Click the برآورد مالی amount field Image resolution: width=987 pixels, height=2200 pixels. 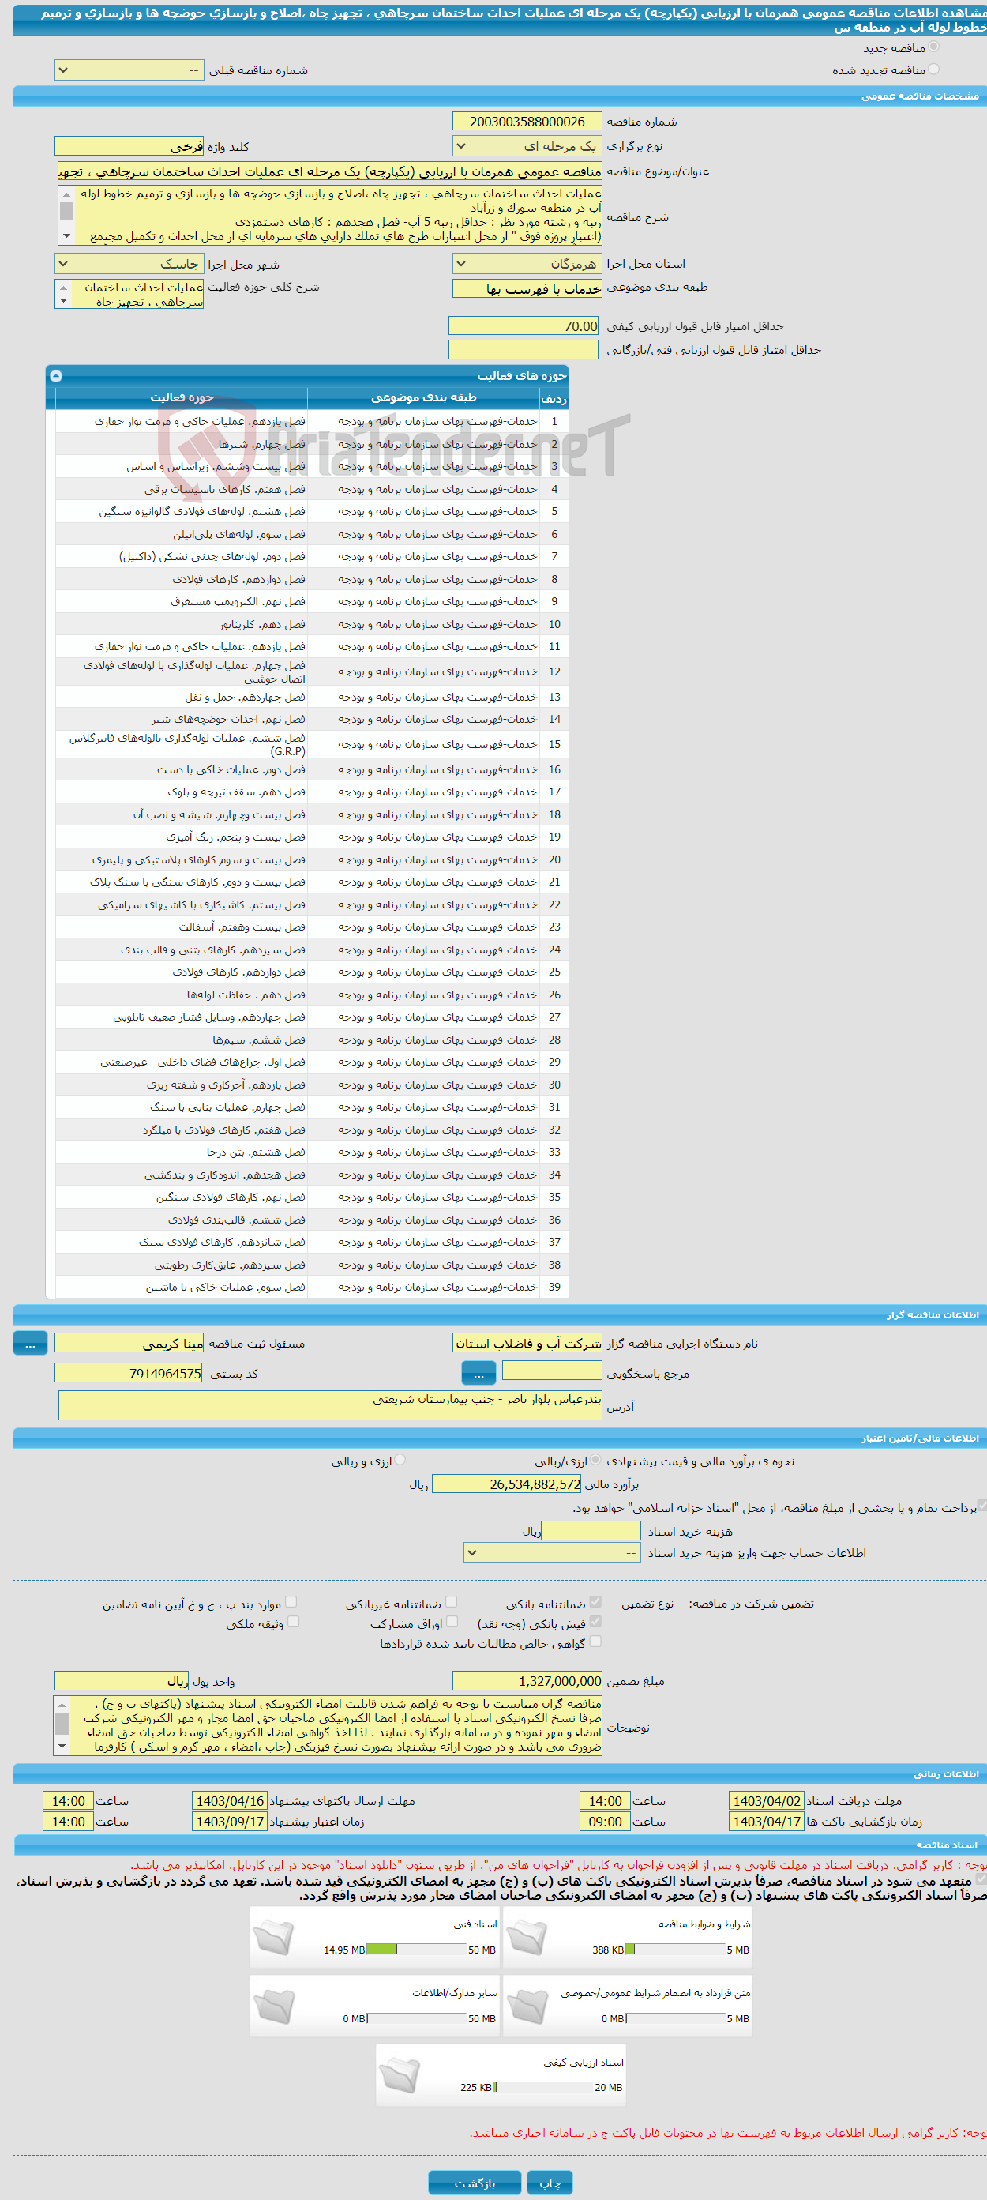[507, 1484]
